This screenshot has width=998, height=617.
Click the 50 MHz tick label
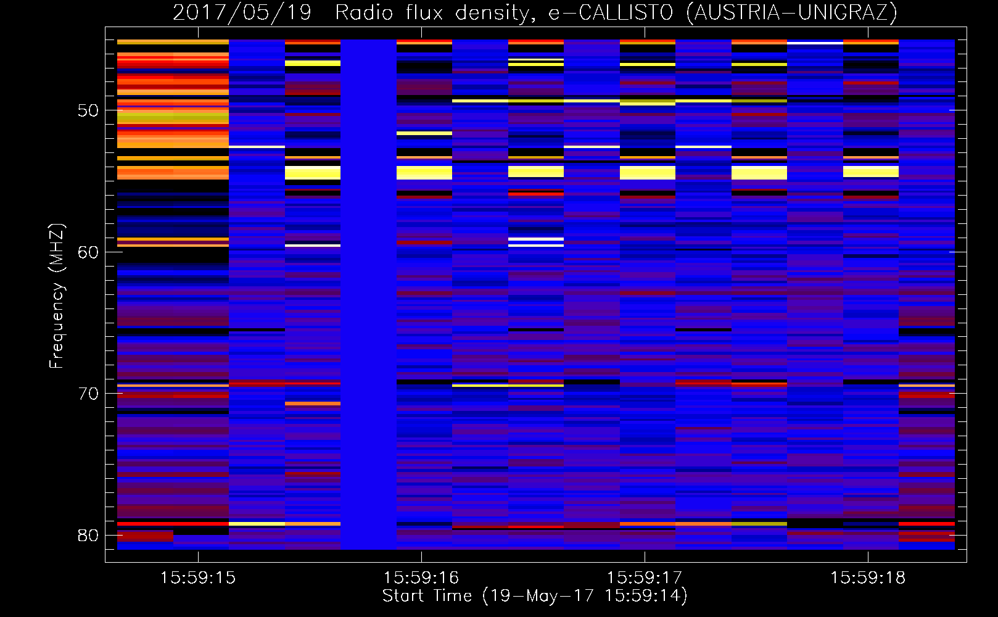point(88,111)
